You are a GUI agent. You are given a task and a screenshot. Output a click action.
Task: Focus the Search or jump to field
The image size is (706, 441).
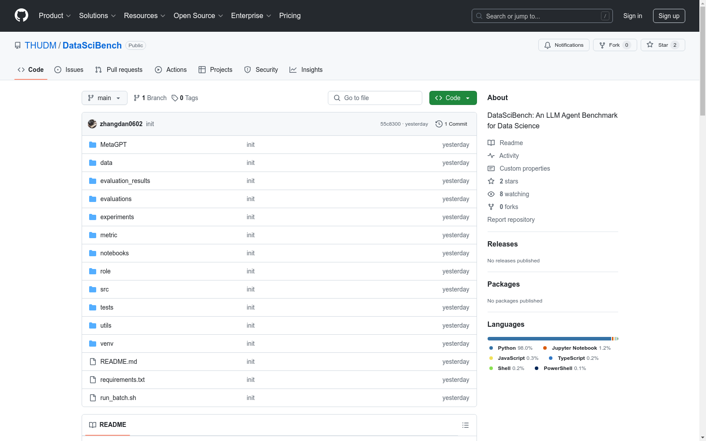click(x=542, y=16)
